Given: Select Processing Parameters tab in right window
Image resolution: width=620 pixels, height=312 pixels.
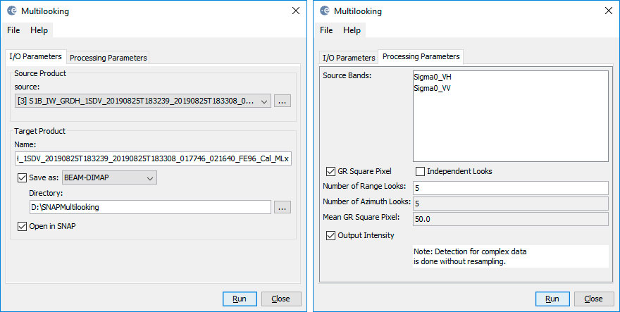Looking at the screenshot, I should (x=421, y=56).
